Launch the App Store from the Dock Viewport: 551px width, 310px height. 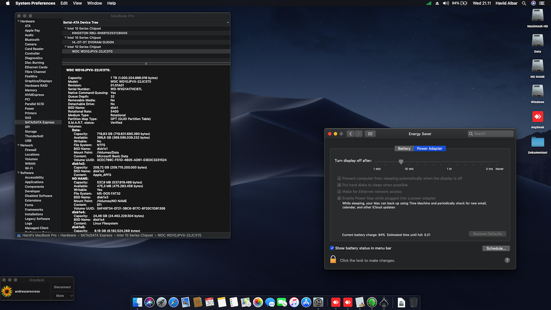point(306,302)
